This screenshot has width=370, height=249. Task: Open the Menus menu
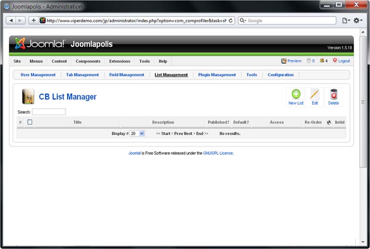tap(36, 61)
